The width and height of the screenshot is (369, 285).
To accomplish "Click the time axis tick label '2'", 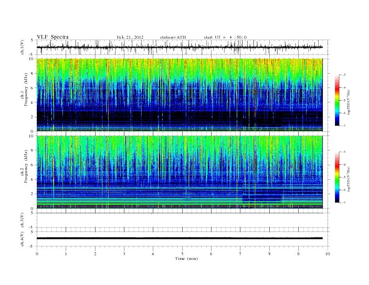I will [95, 254].
